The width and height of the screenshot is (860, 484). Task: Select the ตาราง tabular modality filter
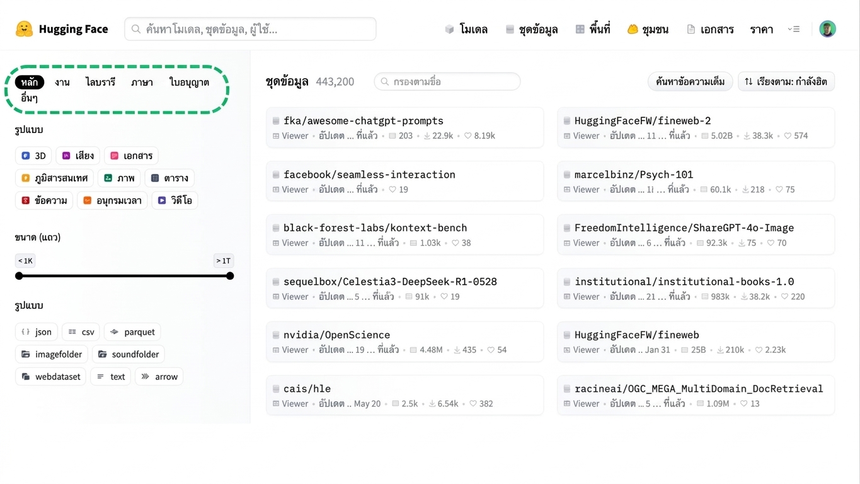[x=169, y=178]
